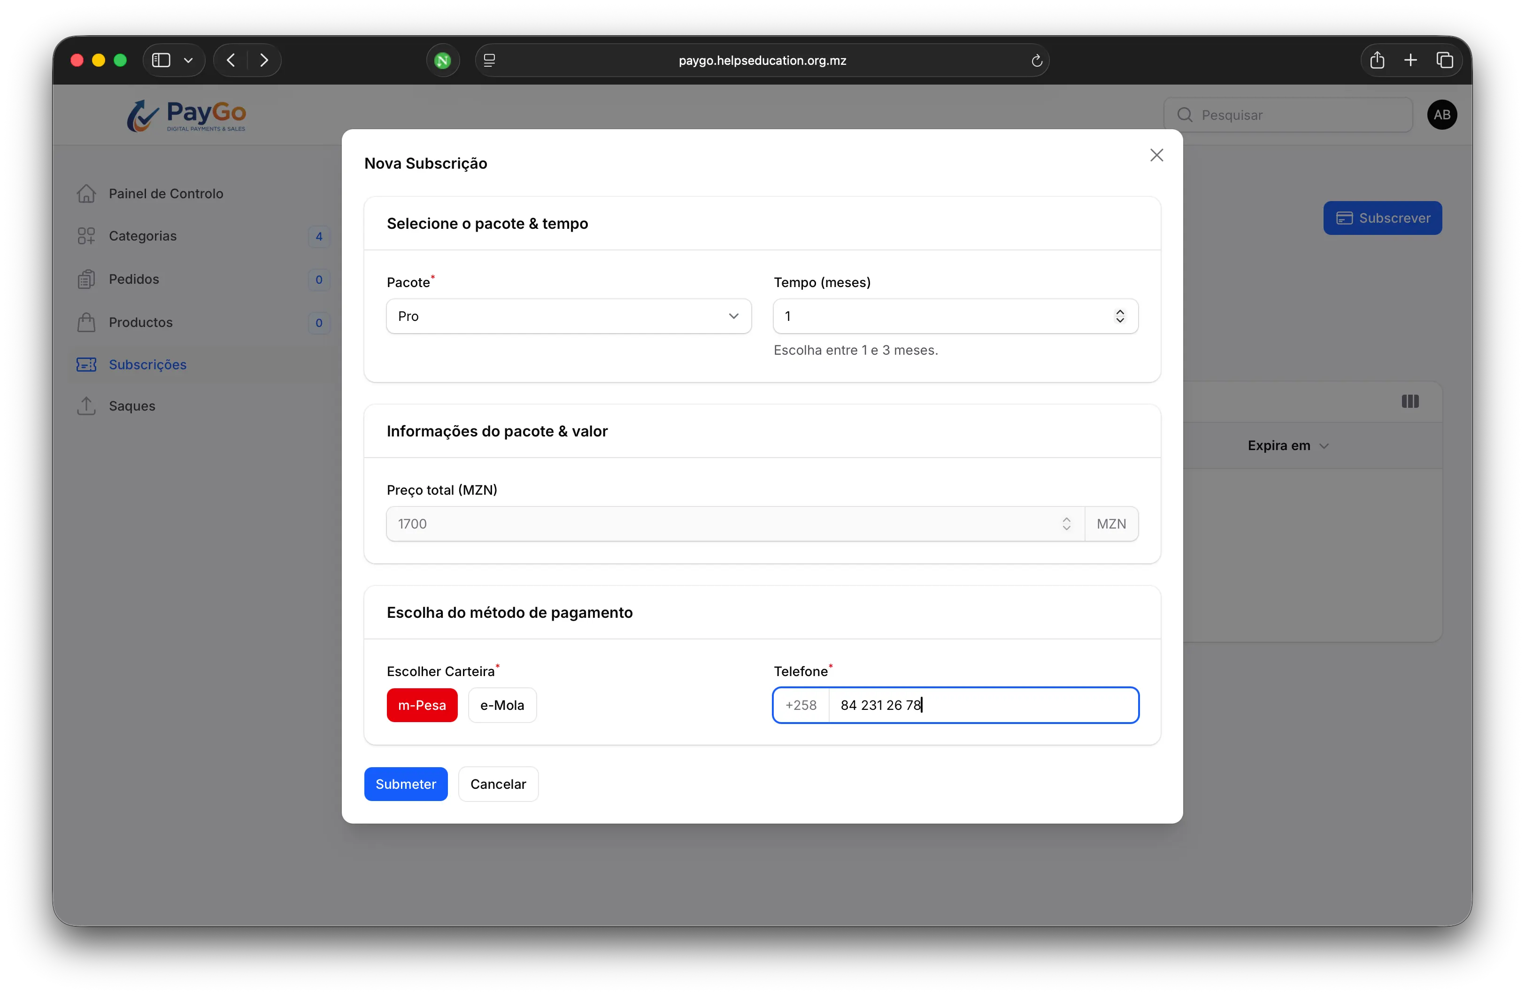Click the browser back arrow

coord(231,60)
